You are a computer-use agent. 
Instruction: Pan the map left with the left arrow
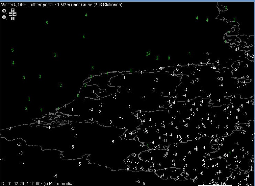[x=10, y=14]
